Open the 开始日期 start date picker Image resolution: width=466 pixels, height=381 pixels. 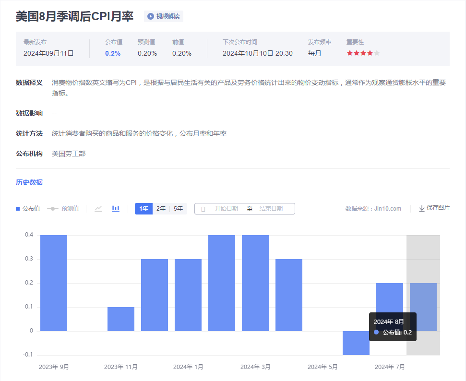[x=226, y=209]
